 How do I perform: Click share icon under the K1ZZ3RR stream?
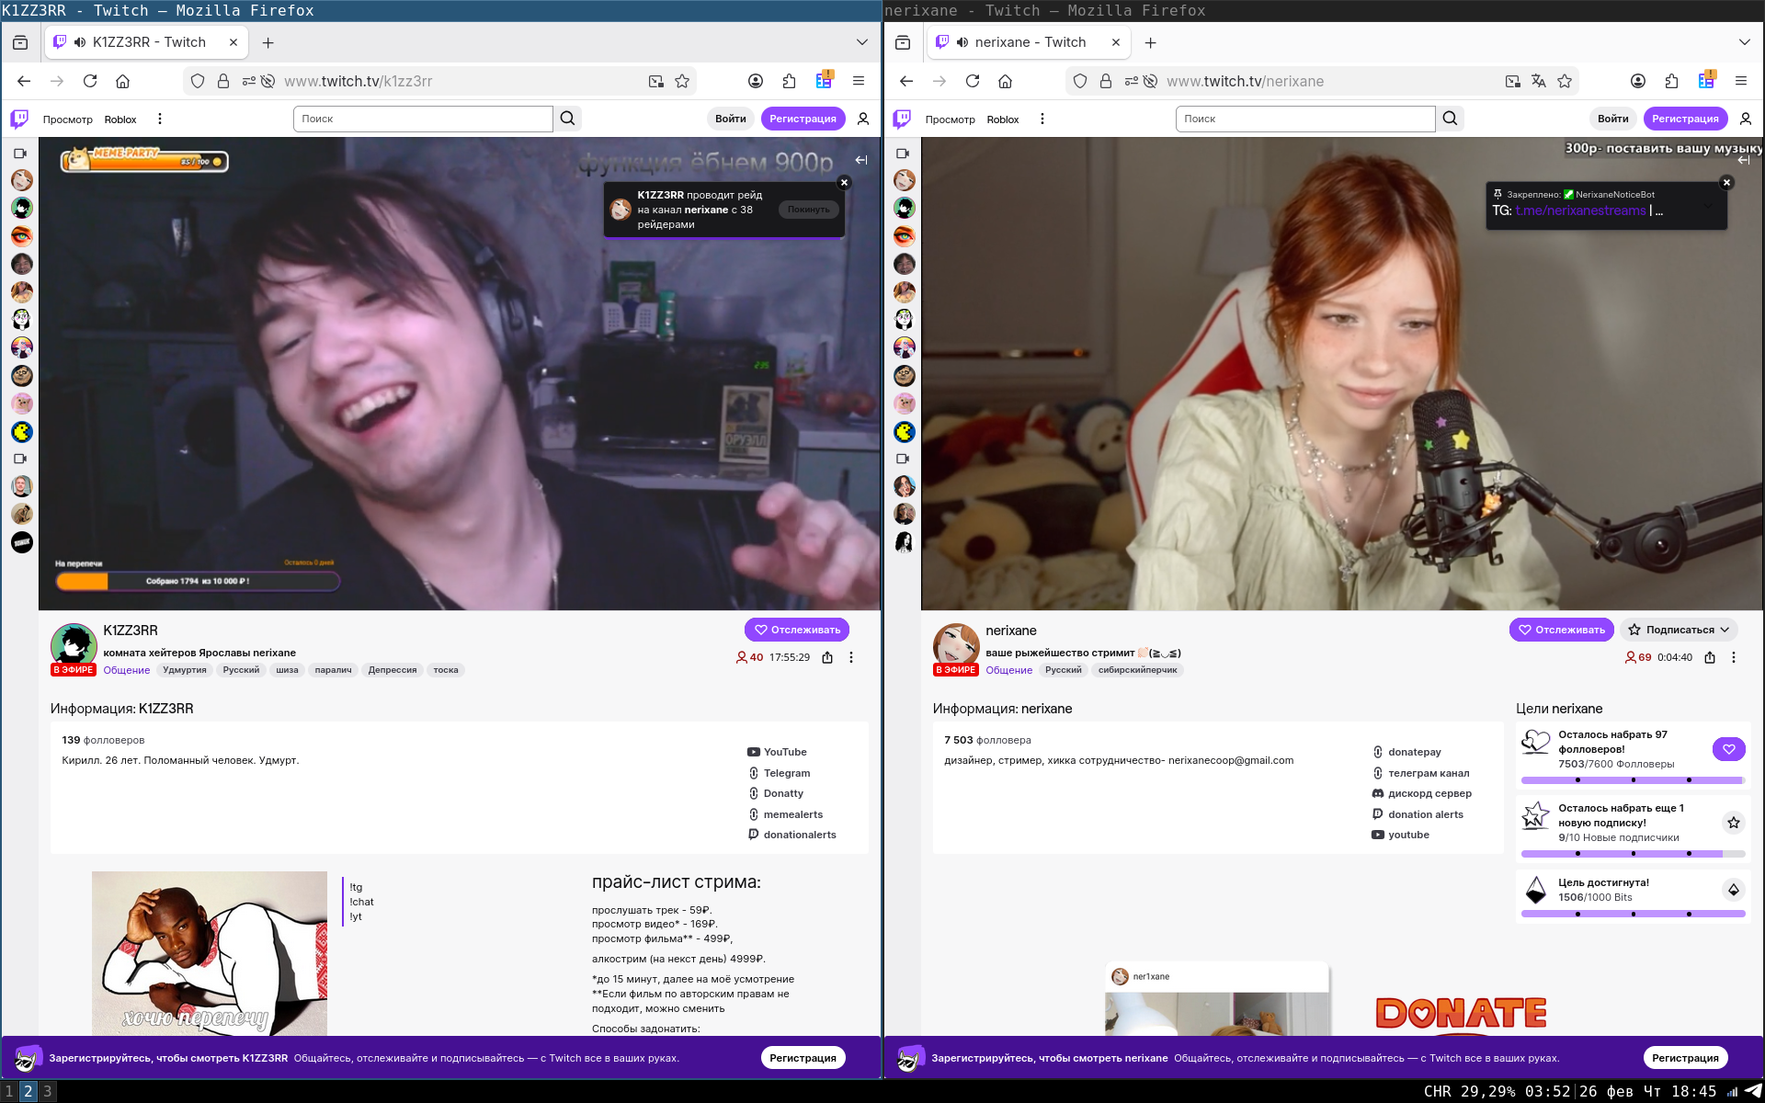coord(827,657)
